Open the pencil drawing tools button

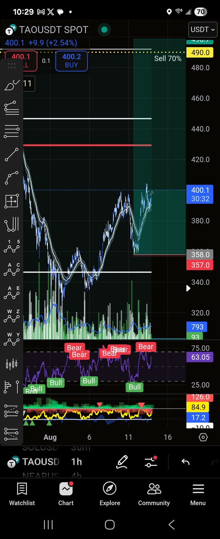tap(122, 462)
